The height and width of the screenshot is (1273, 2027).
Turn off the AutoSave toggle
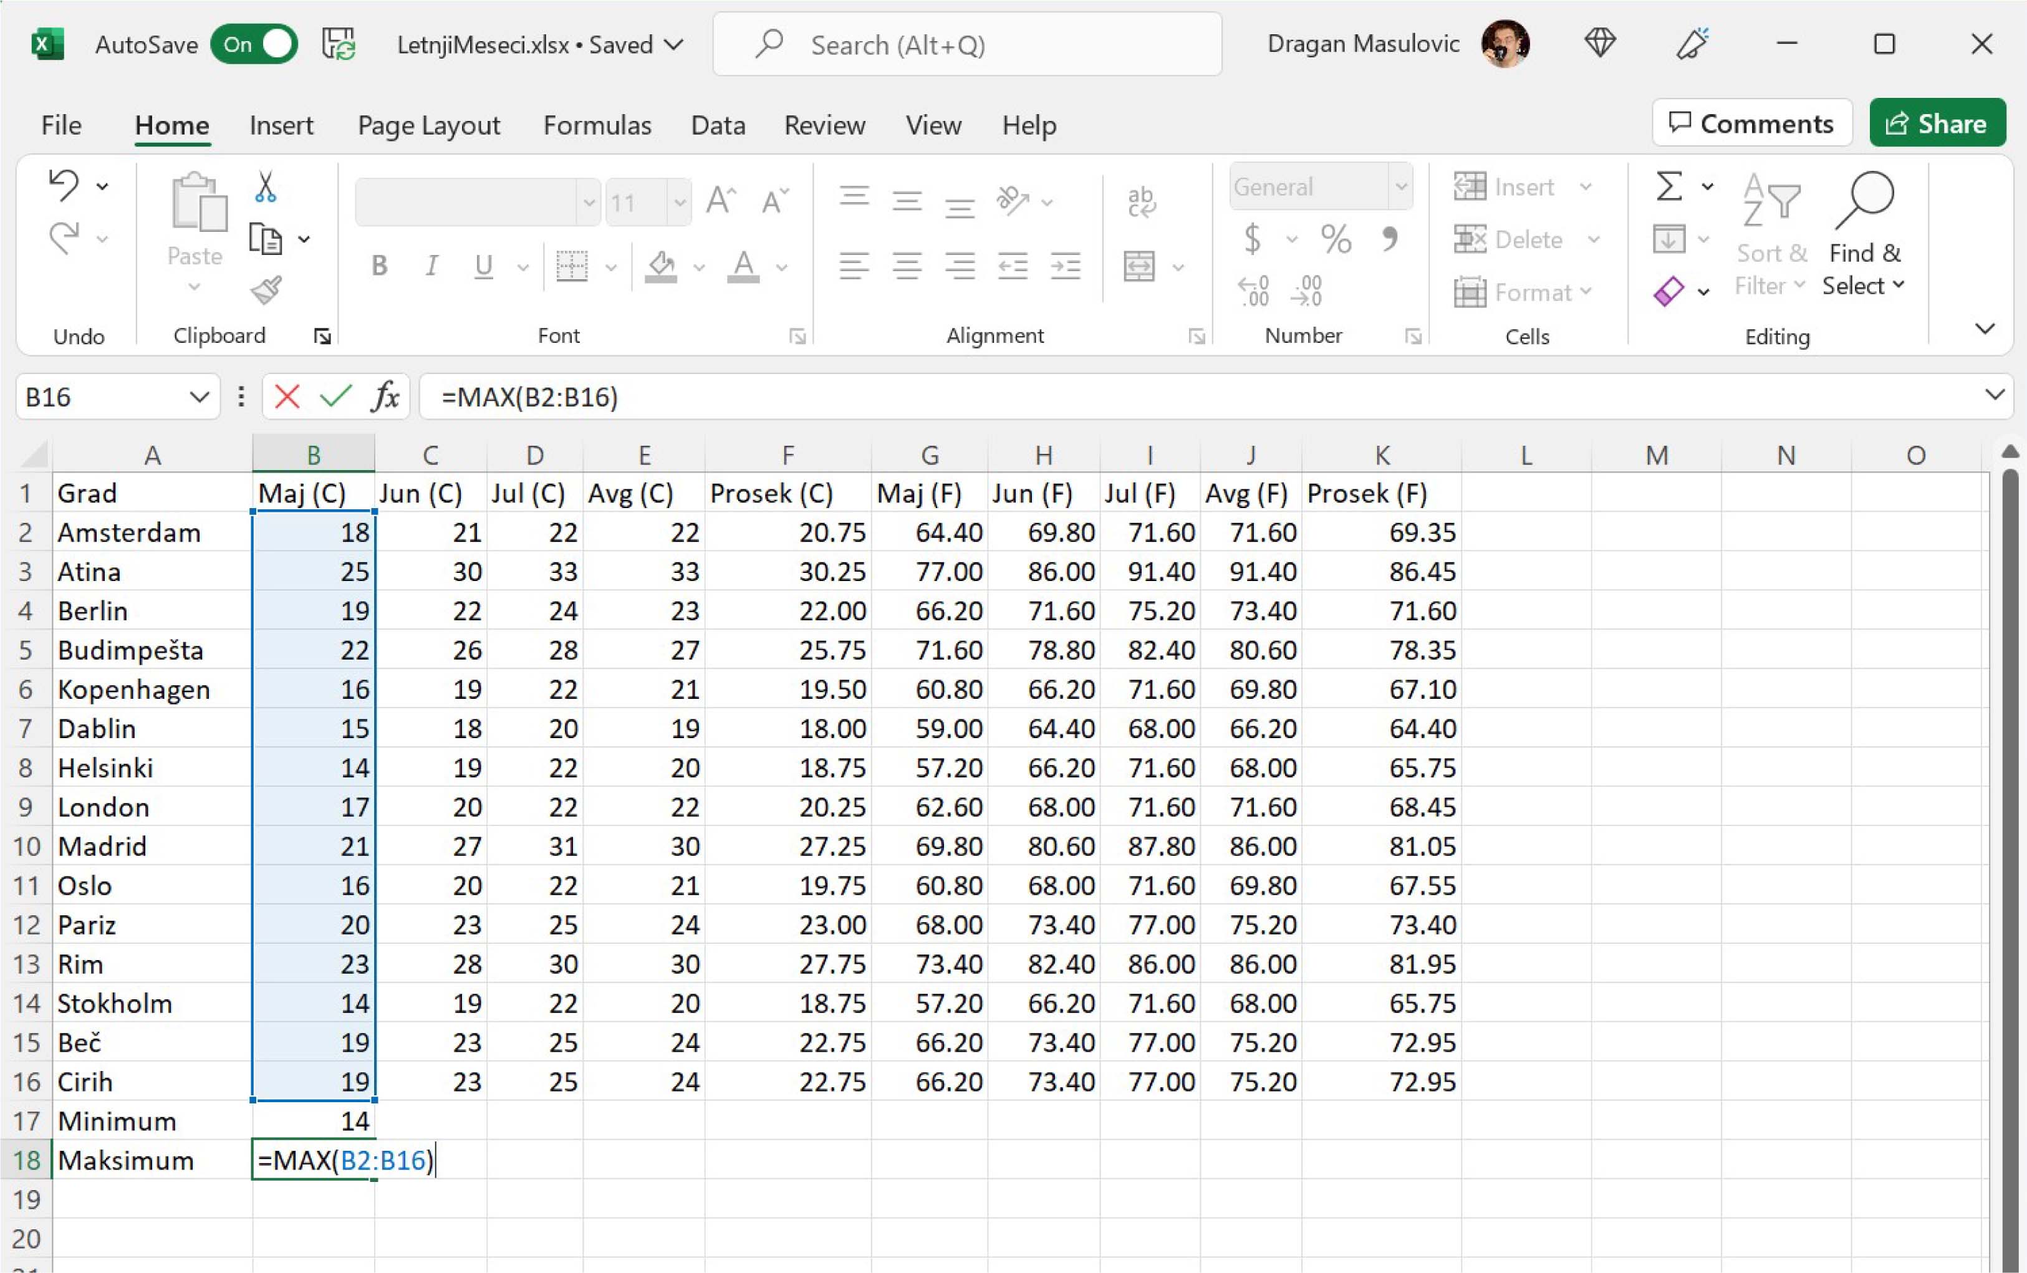[x=254, y=45]
